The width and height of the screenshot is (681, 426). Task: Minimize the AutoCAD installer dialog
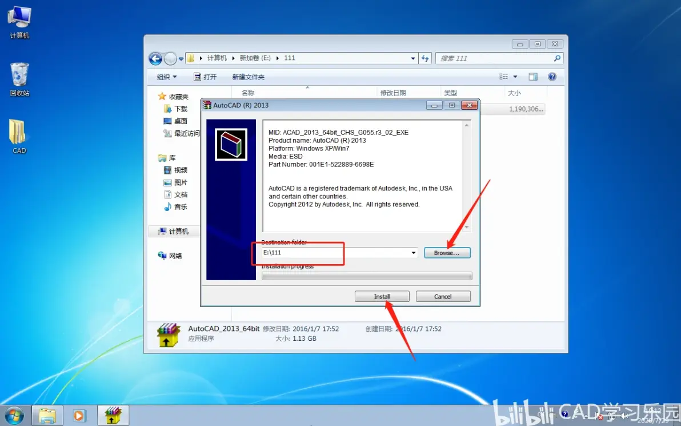coord(434,105)
